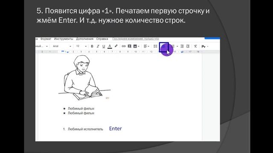Click the increase indent icon
The height and width of the screenshot is (153, 273).
(x=188, y=46)
